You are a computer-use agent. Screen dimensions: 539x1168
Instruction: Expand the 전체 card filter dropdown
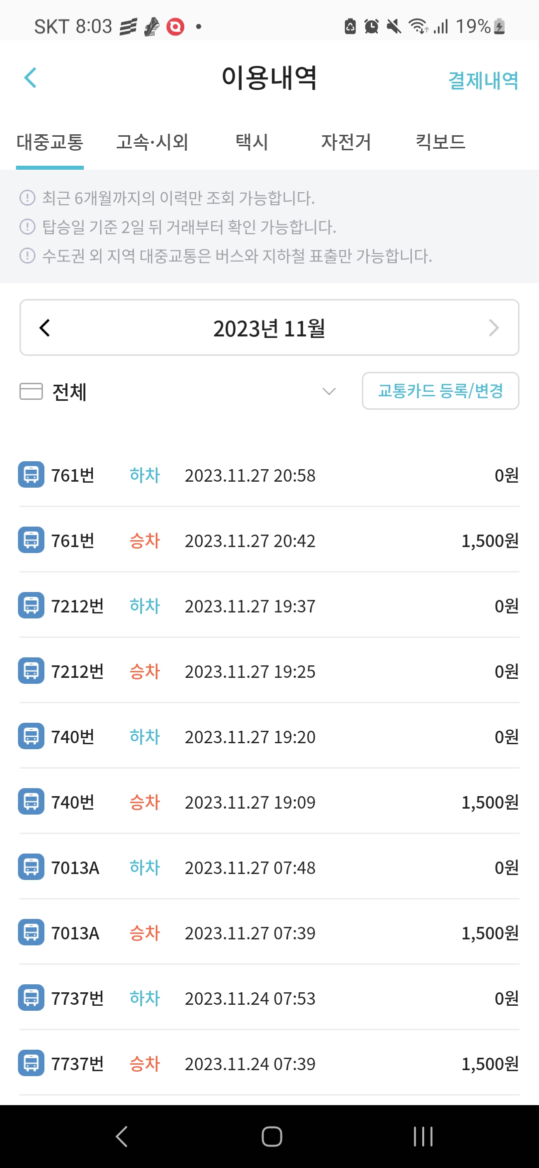pos(328,391)
